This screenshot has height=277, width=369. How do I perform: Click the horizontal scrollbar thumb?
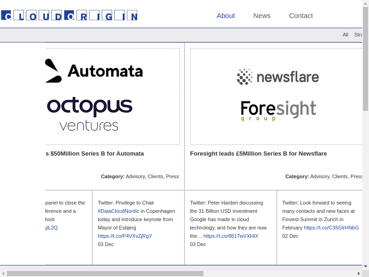[x=105, y=273]
